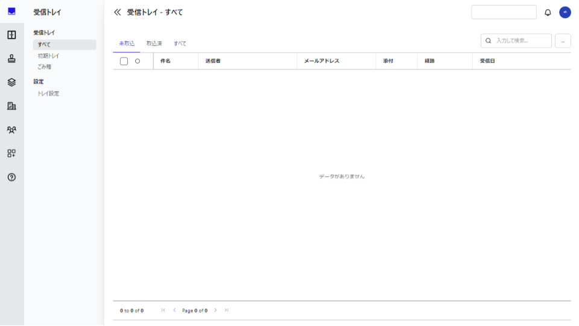Image resolution: width=579 pixels, height=326 pixels.
Task: Select すべて in sidebar tray list
Action: pos(65,45)
